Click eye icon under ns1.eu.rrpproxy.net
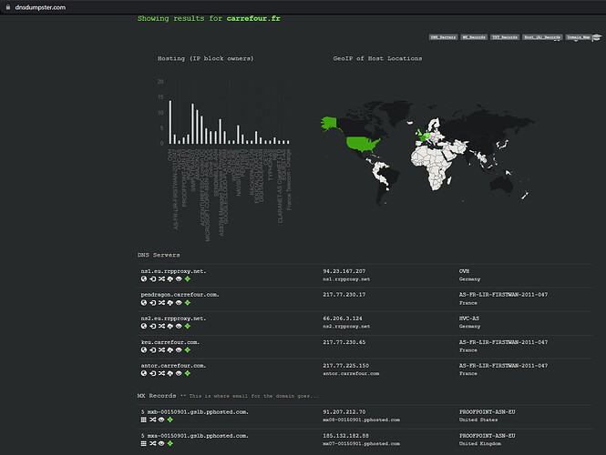This screenshot has width=606, height=455. pyautogui.click(x=179, y=279)
